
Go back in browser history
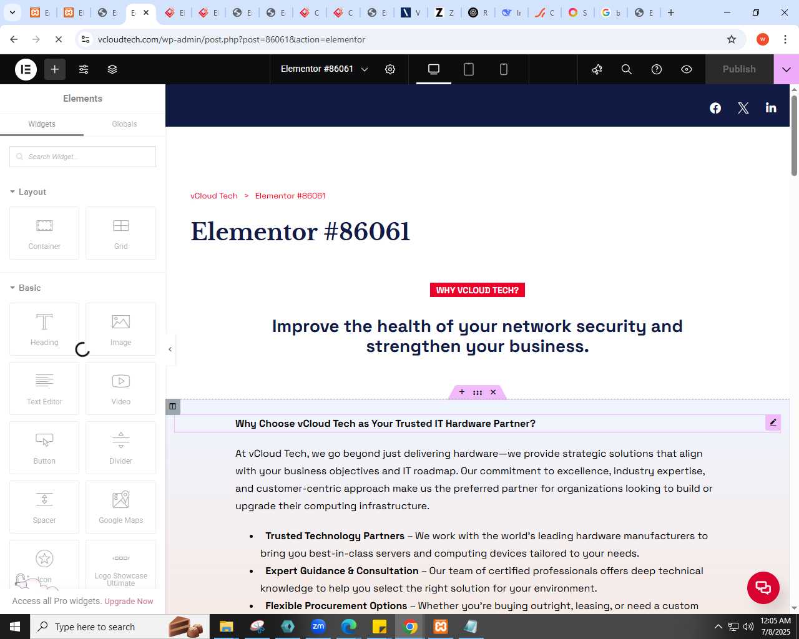tap(14, 39)
